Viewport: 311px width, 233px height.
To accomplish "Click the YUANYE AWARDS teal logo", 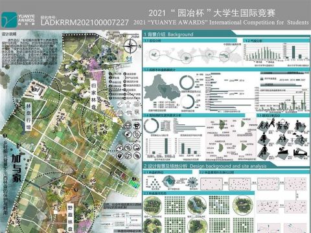I will pos(9,20).
